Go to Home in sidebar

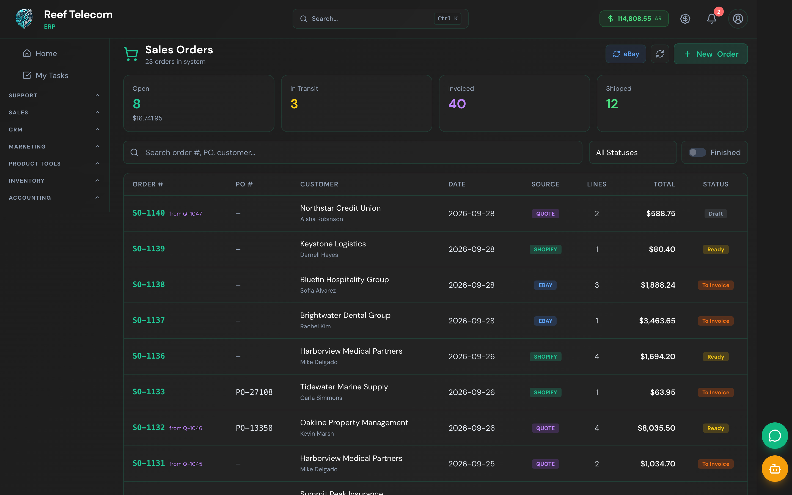tap(46, 53)
